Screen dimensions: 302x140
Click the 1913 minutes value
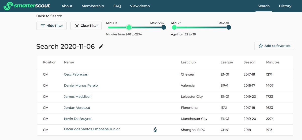coord(269,130)
